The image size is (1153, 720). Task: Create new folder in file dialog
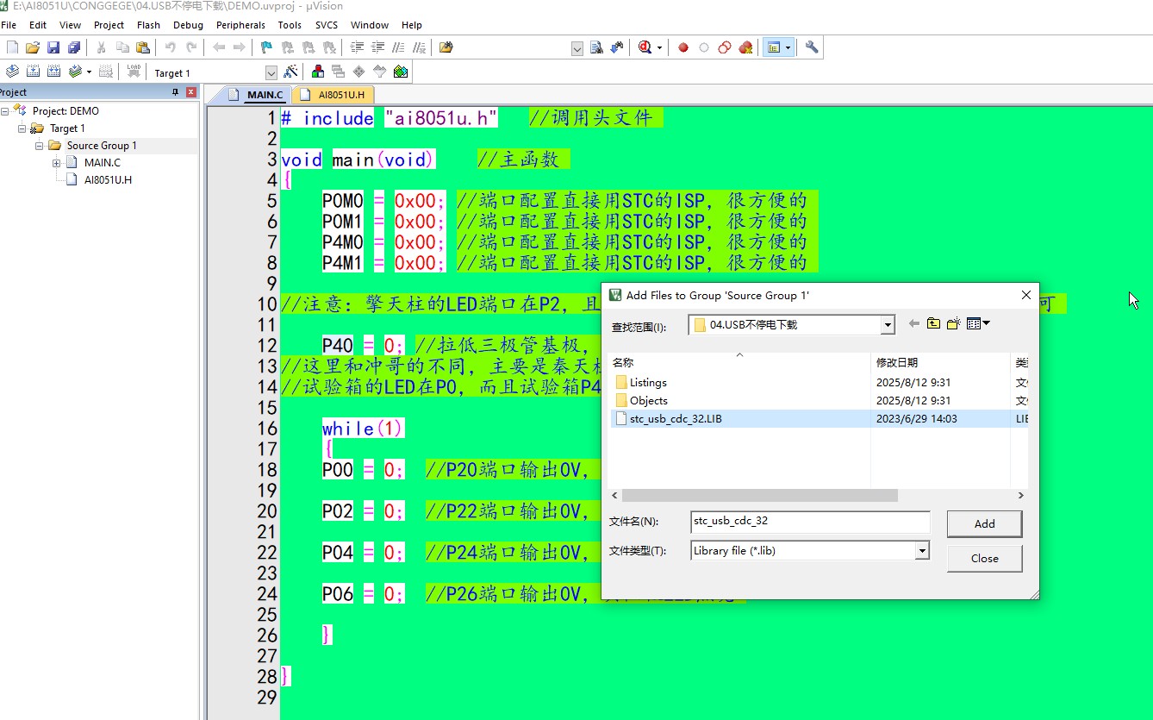[953, 324]
